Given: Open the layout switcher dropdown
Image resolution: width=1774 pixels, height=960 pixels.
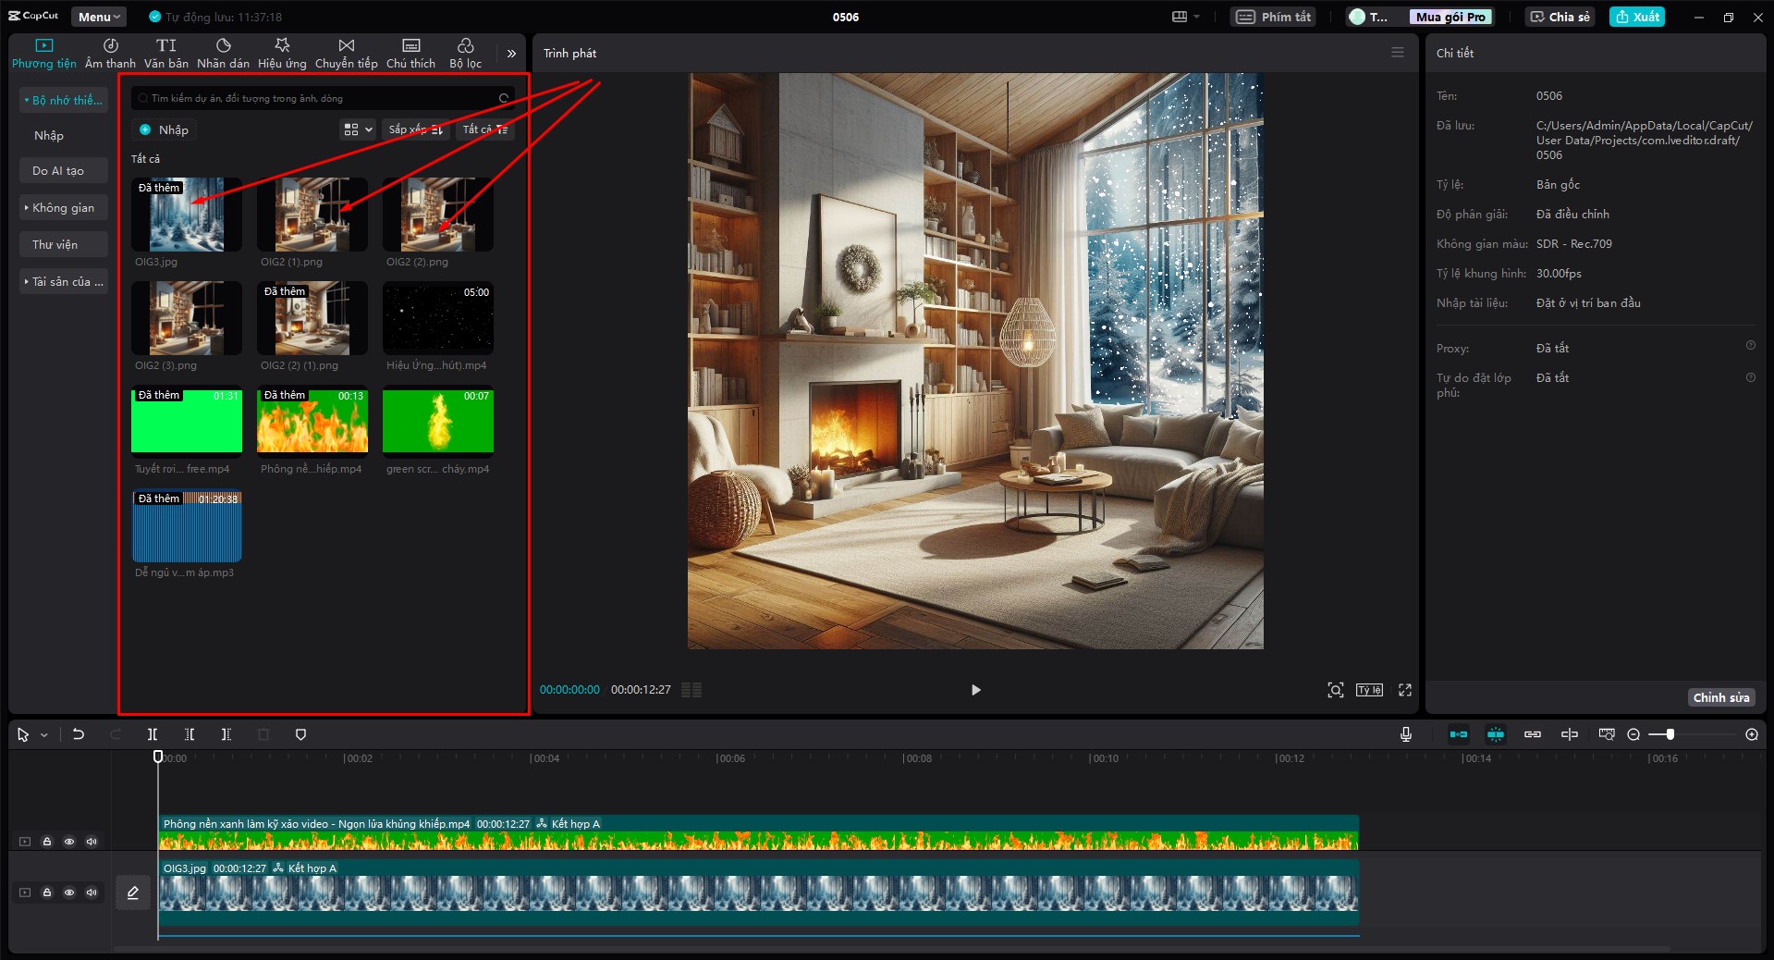Looking at the screenshot, I should pyautogui.click(x=1185, y=17).
